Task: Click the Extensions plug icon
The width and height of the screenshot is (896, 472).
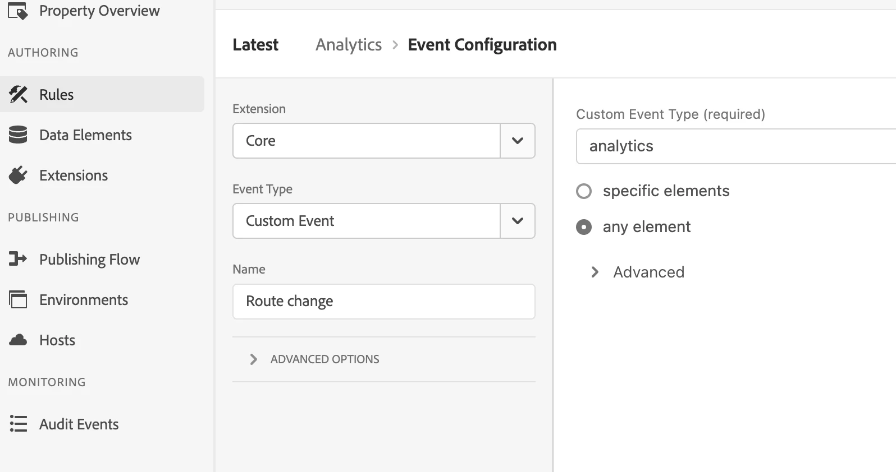Action: coord(18,175)
